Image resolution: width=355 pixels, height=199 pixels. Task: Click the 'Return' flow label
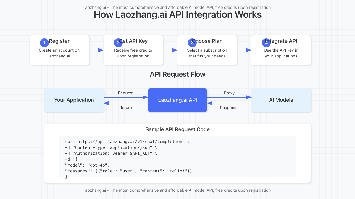click(126, 108)
